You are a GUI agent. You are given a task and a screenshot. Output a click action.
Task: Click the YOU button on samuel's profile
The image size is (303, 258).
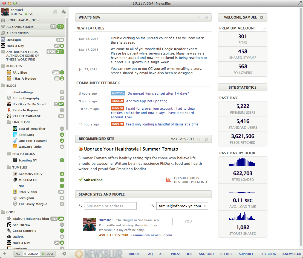[x=188, y=221]
